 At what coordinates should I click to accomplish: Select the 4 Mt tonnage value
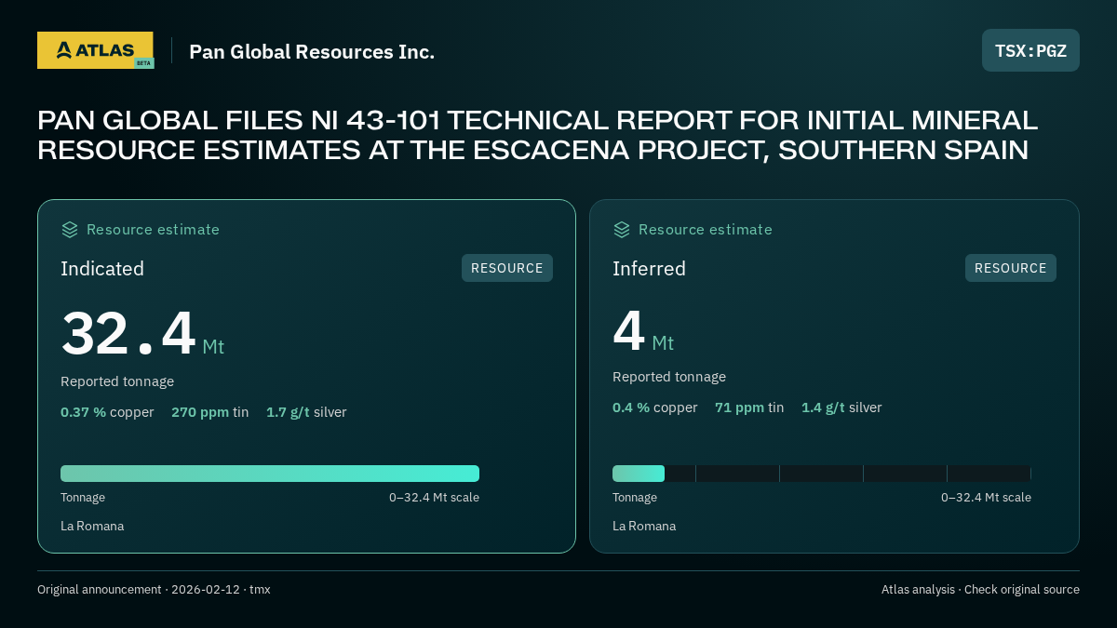click(643, 331)
